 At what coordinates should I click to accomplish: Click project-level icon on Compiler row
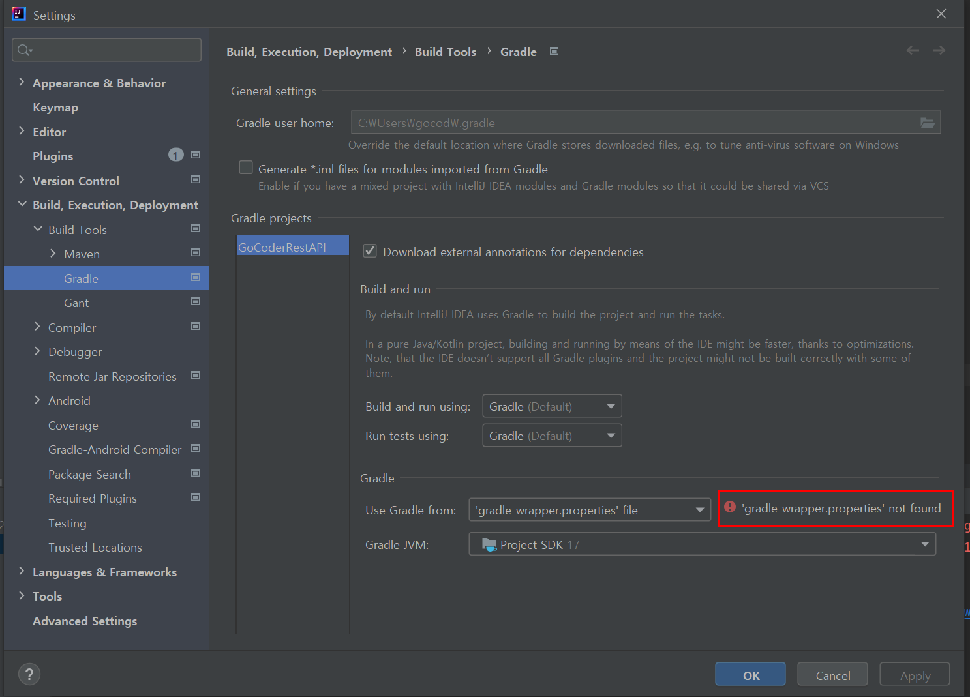click(x=195, y=326)
